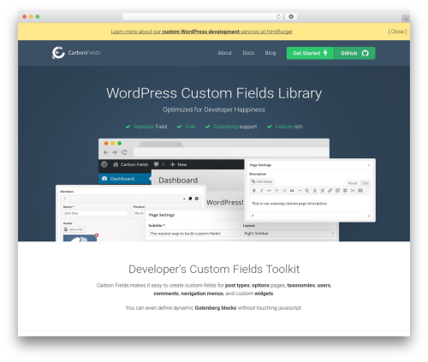Open the Blog page
This screenshot has width=428, height=362.
(270, 53)
